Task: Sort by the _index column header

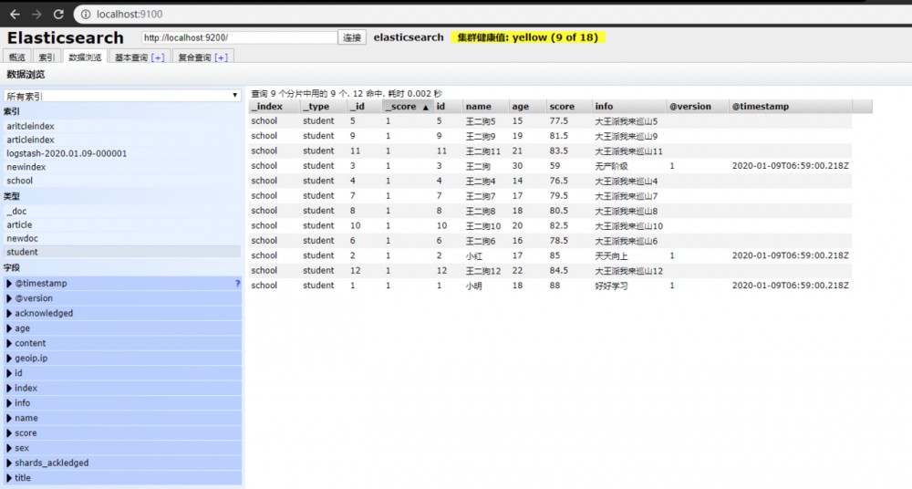Action: click(274, 107)
